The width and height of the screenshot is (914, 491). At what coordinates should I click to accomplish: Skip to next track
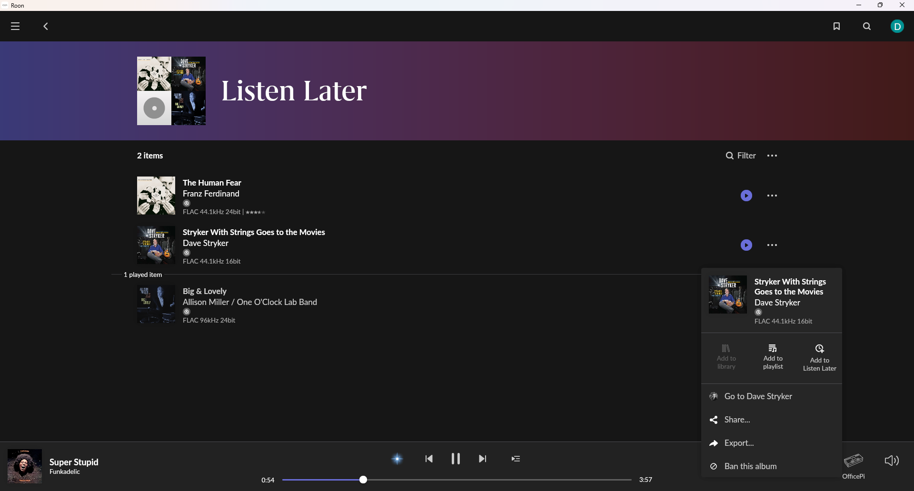point(483,459)
